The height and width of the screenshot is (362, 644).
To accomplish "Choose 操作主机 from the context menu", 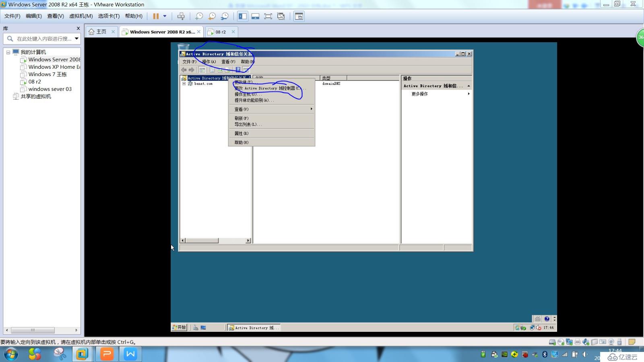I will (271, 94).
